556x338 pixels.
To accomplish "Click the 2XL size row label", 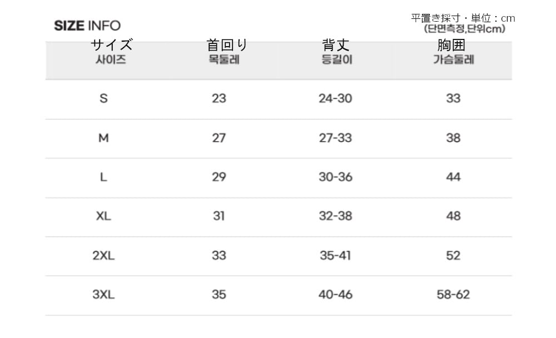I will [x=103, y=256].
